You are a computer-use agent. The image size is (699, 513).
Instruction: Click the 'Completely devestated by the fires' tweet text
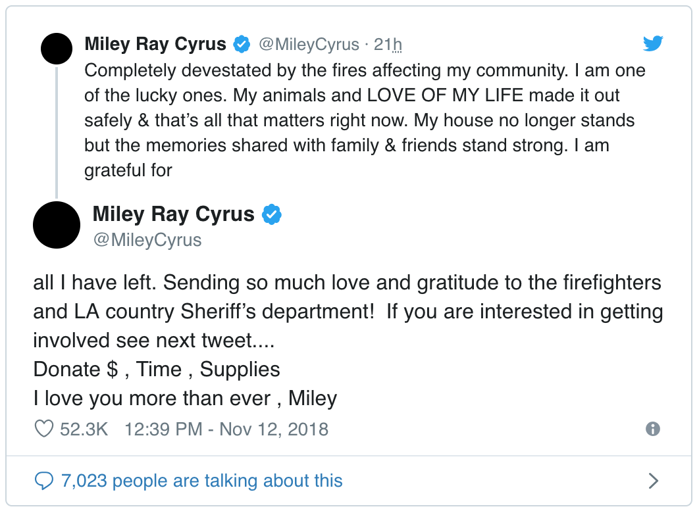[x=365, y=120]
